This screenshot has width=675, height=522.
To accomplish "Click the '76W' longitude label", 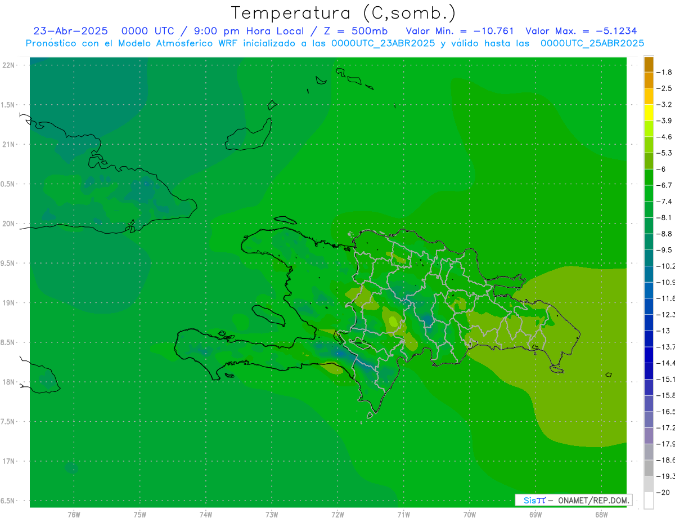I will (74, 514).
